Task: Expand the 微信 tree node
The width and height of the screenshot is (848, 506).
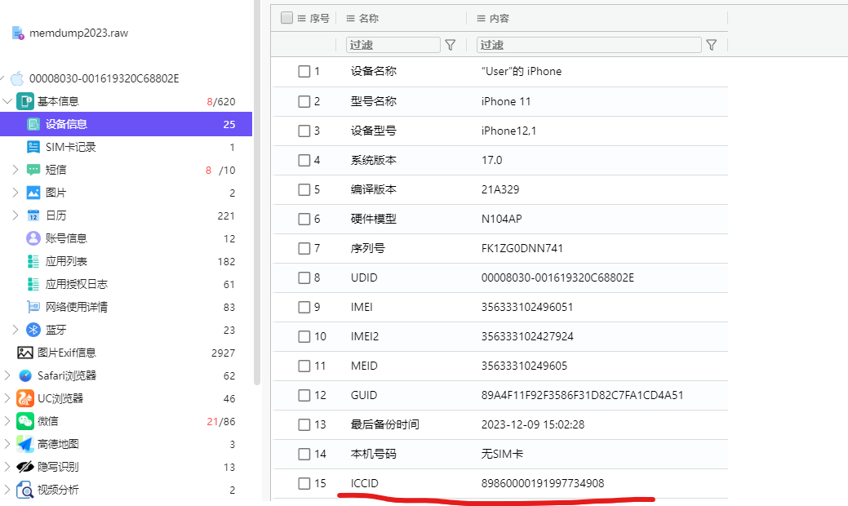Action: pyautogui.click(x=7, y=421)
